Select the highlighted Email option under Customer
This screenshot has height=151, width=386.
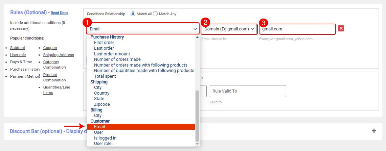pyautogui.click(x=141, y=127)
